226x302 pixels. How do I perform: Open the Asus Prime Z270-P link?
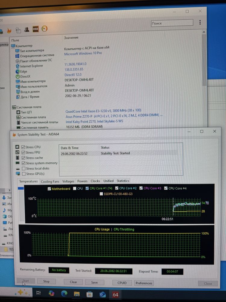(114, 116)
